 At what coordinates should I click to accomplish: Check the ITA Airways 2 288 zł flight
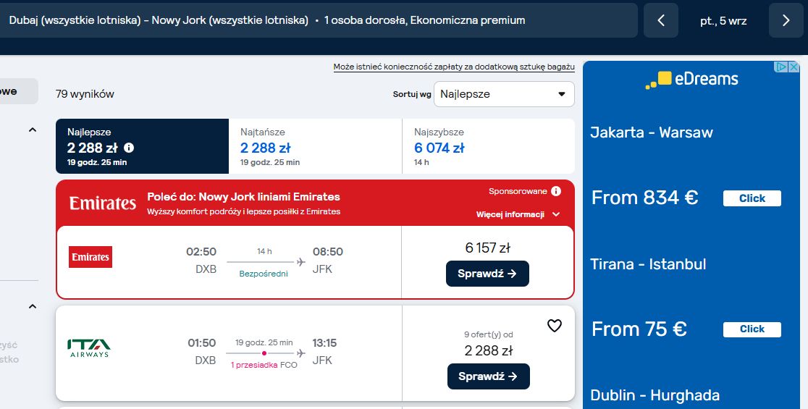click(x=489, y=376)
